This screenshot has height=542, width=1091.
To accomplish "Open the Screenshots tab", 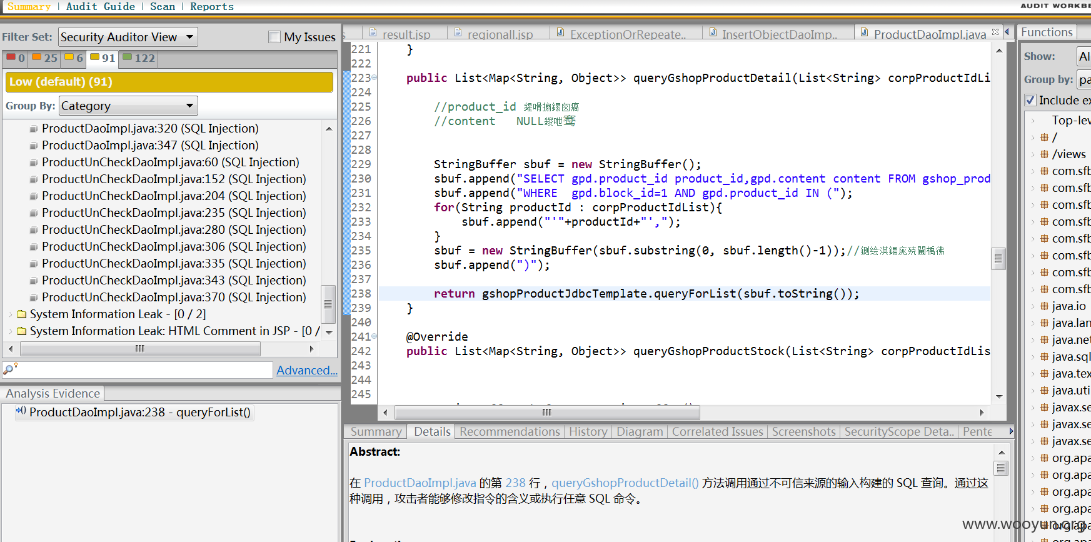I will 803,431.
